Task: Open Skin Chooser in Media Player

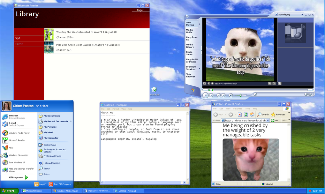Action: coord(191,75)
